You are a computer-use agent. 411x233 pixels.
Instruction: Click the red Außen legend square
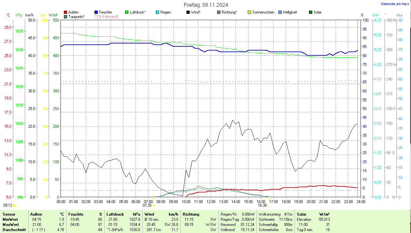[x=65, y=12]
